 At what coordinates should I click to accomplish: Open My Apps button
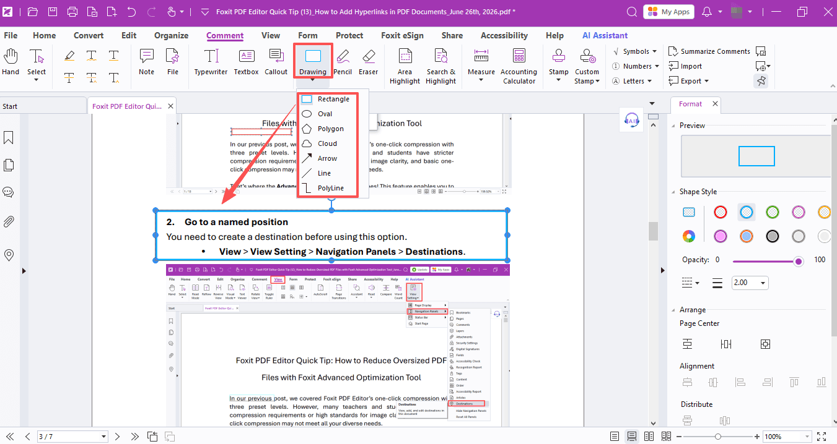668,12
